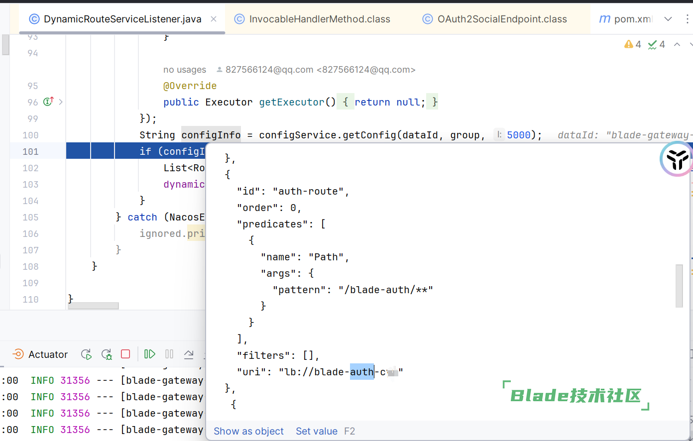Viewport: 693px width, 441px height.
Task: Click the "name": "Path" line
Action: [305, 257]
